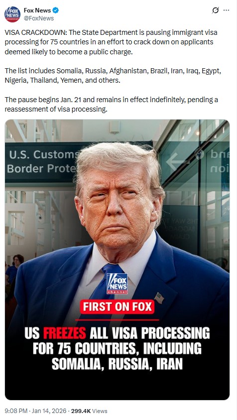Viewport: 237px width, 420px height.
Task: Click the SOMALIA, RUSSIA, IRAN headline line
Action: pyautogui.click(x=117, y=364)
